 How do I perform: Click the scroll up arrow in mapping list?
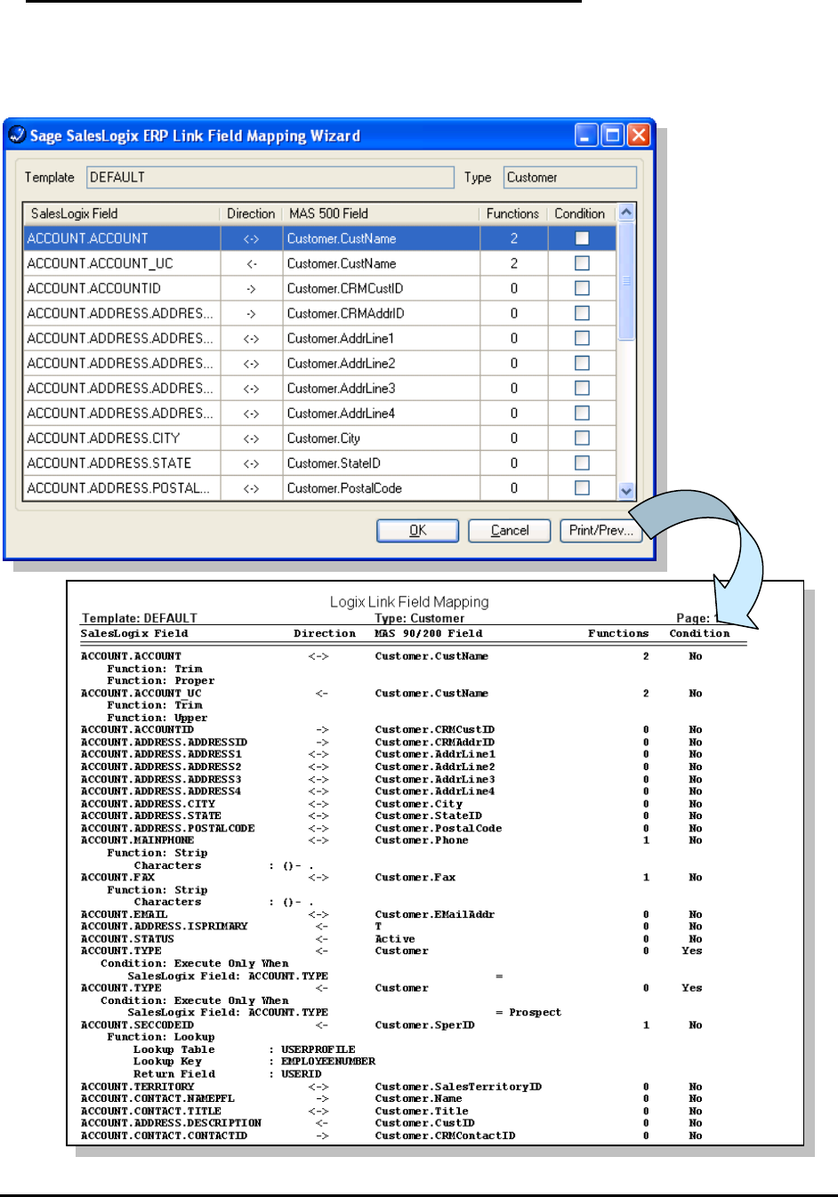[x=626, y=213]
